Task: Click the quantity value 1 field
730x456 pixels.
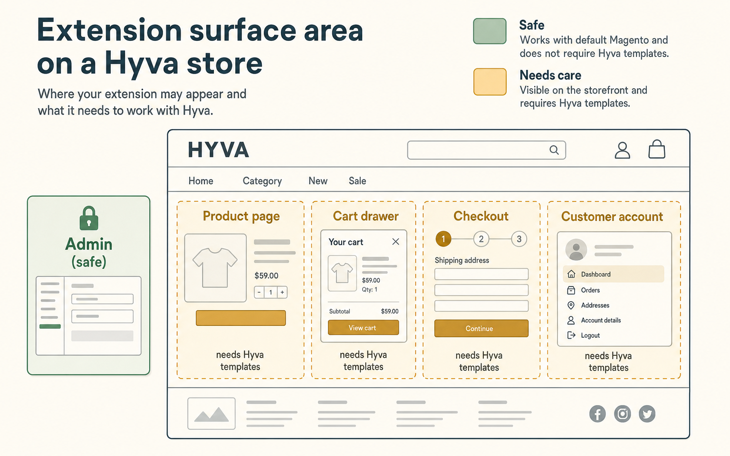Action: point(271,293)
